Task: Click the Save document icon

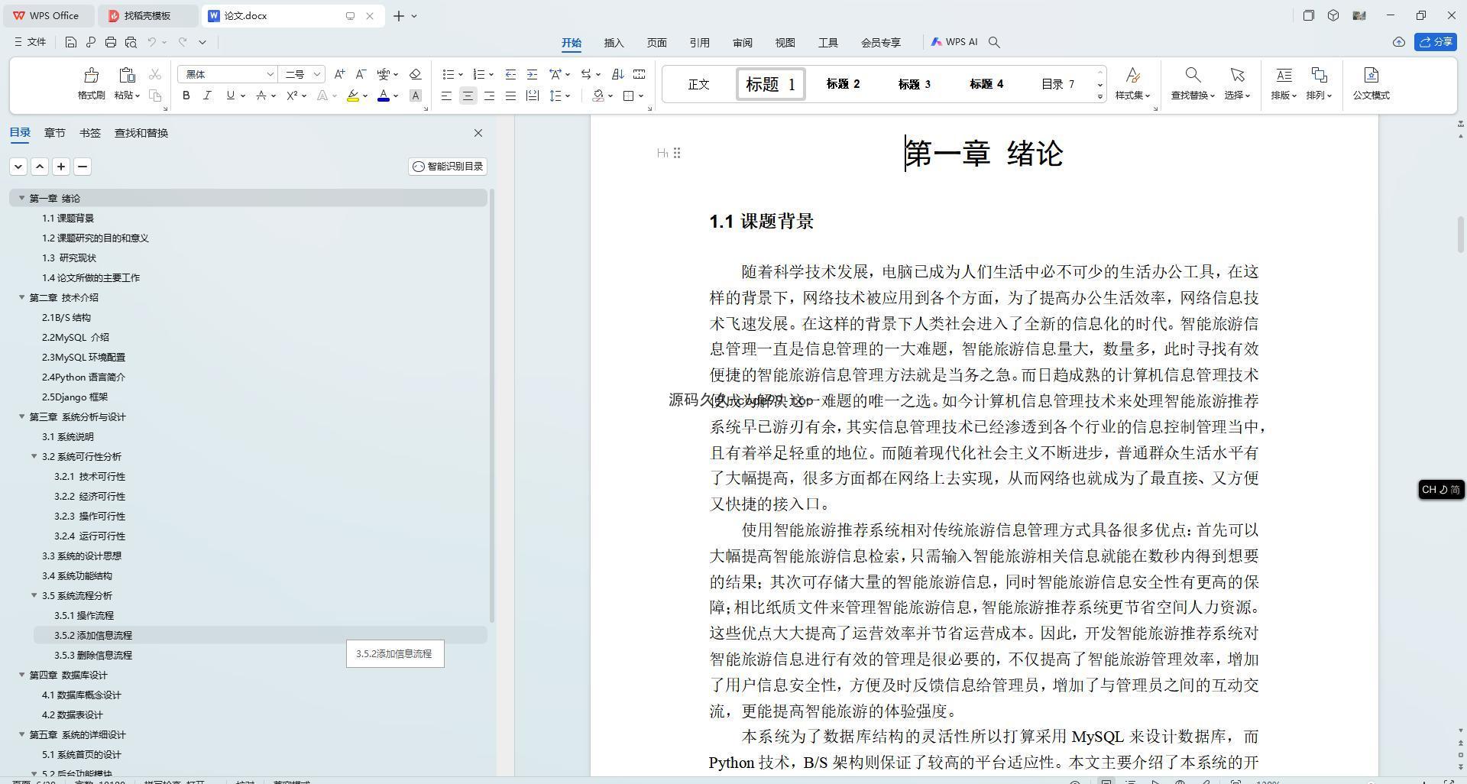Action: (x=70, y=42)
